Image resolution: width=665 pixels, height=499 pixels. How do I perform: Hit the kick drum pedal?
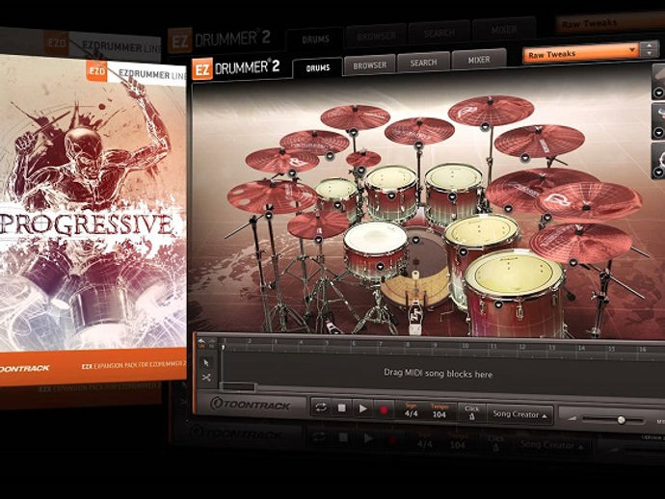tap(415, 316)
